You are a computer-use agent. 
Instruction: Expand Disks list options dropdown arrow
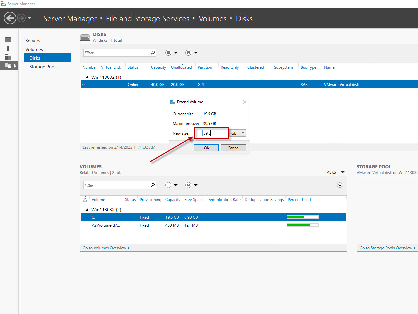coord(176,53)
